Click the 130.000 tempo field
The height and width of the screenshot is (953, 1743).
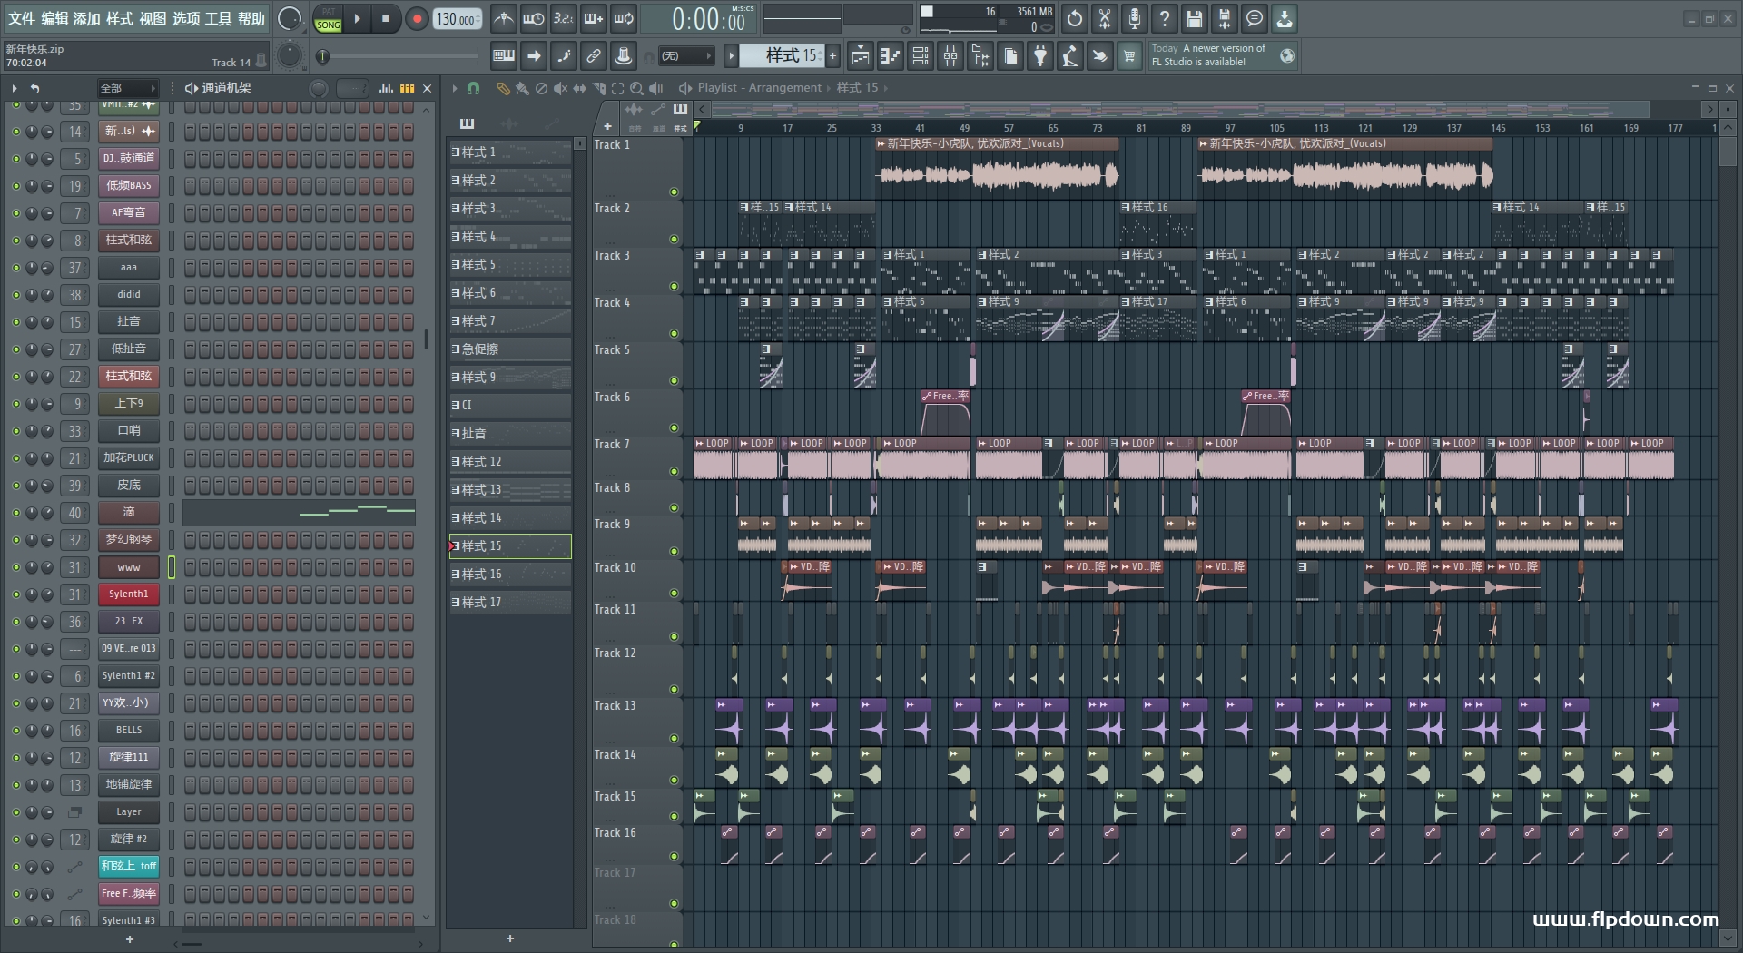coord(457,18)
